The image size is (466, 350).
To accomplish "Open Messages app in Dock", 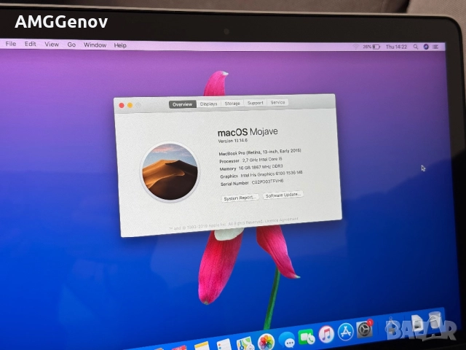I will tap(287, 340).
